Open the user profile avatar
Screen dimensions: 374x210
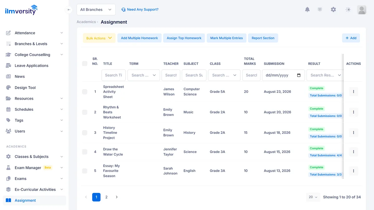[x=362, y=10]
